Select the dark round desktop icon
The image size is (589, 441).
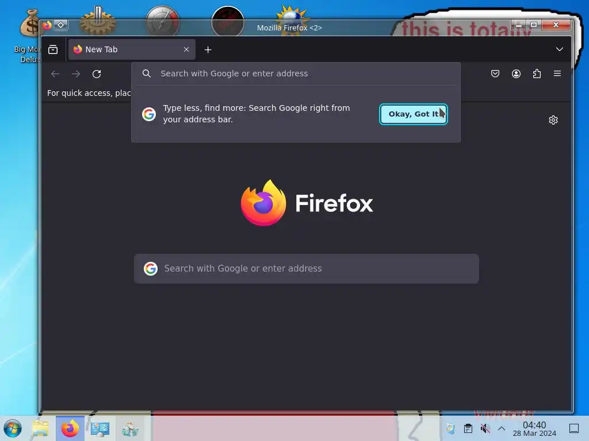(x=228, y=21)
